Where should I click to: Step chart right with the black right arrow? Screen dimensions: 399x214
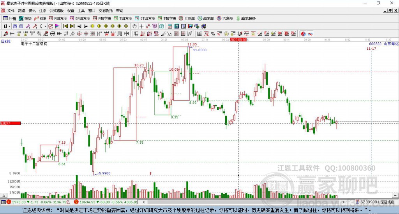pos(86,26)
